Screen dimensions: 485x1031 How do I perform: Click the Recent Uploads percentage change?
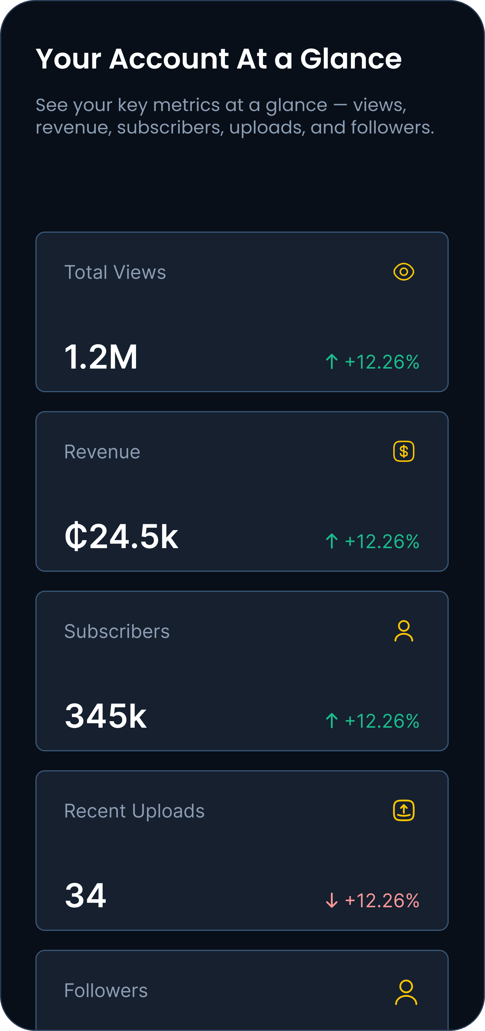382,900
